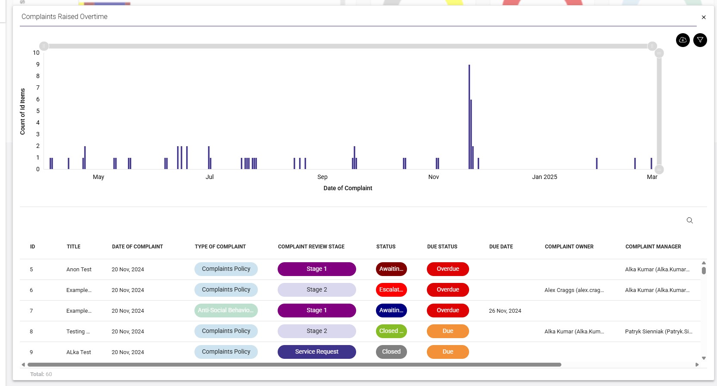Click Overdue badge in row 7
The height and width of the screenshot is (386, 717).
[x=448, y=311]
